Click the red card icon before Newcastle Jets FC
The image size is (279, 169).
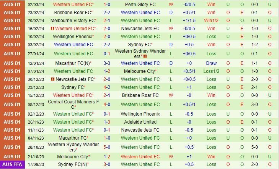[x=52, y=79]
